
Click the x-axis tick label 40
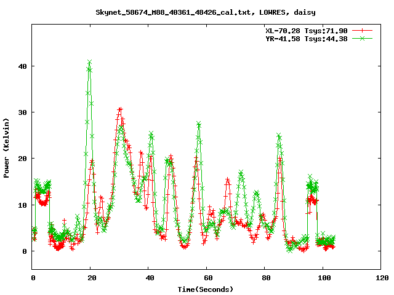pos(150,278)
